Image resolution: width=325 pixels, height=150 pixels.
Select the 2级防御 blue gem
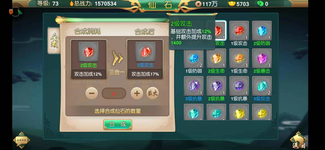point(262,31)
